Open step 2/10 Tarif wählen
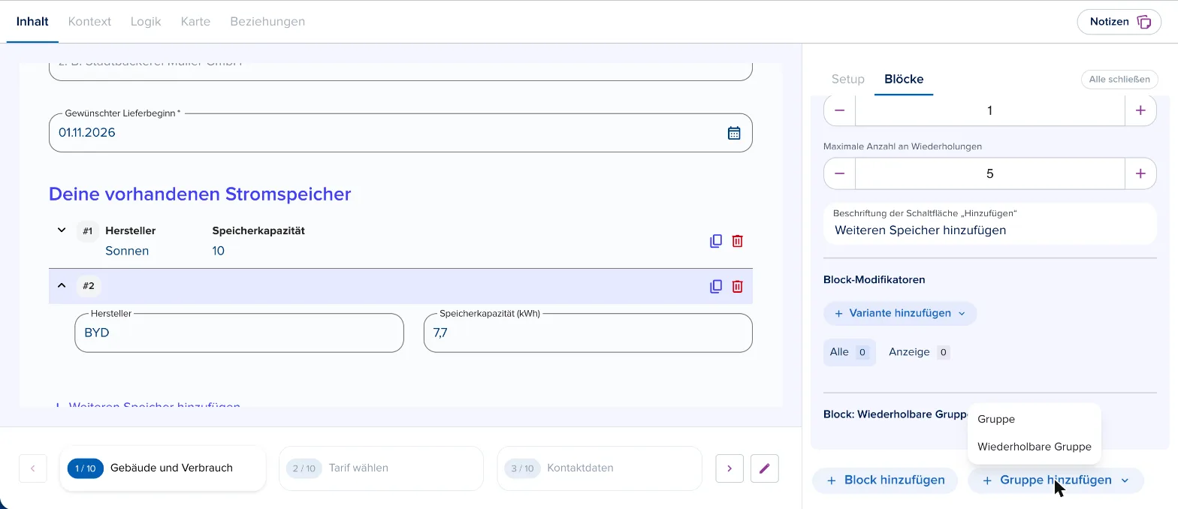Image resolution: width=1178 pixels, height=509 pixels. coord(381,468)
